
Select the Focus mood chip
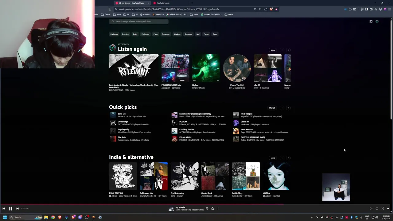206,34
